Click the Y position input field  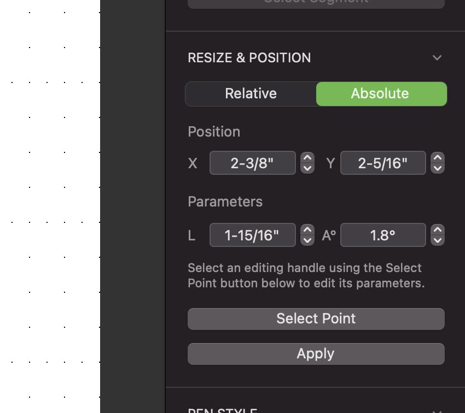382,163
